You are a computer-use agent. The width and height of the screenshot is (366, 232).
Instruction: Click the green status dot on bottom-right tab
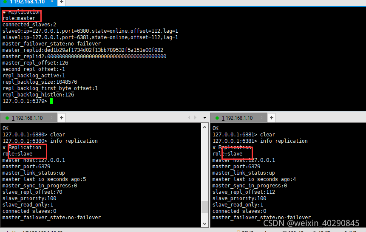click(x=217, y=118)
